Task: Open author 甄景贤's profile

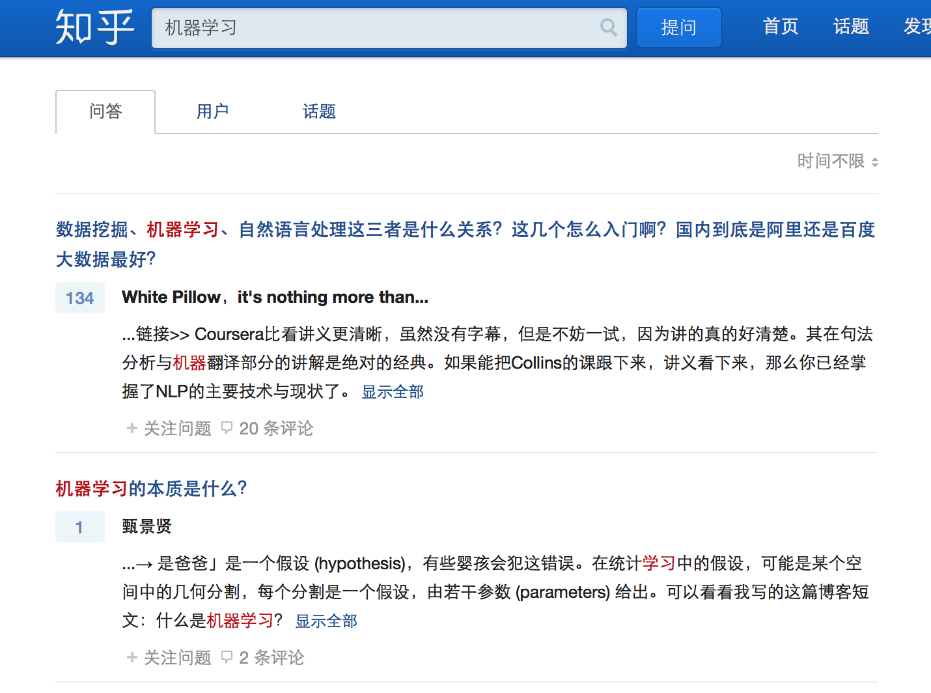Action: point(147,526)
